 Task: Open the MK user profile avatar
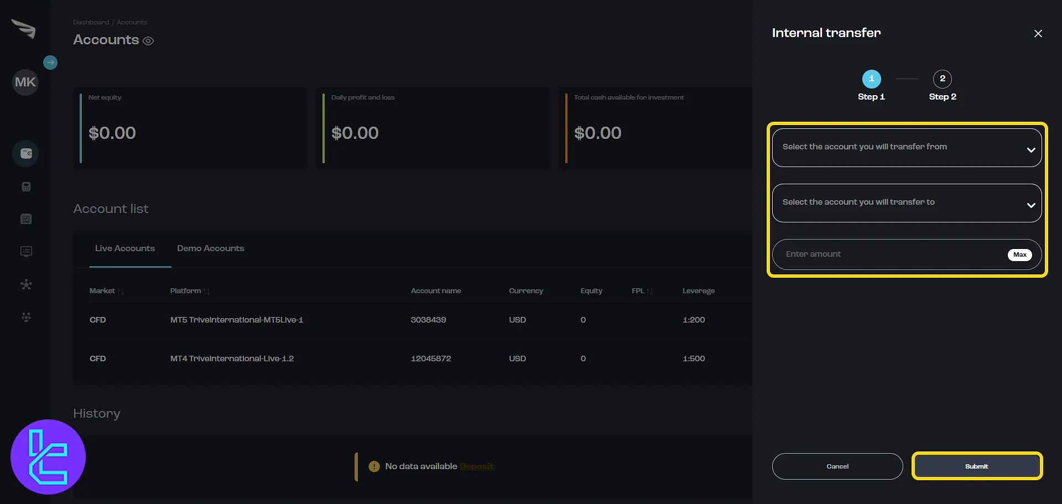coord(25,82)
